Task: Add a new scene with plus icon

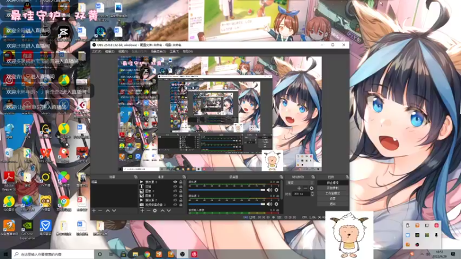Action: (x=94, y=211)
